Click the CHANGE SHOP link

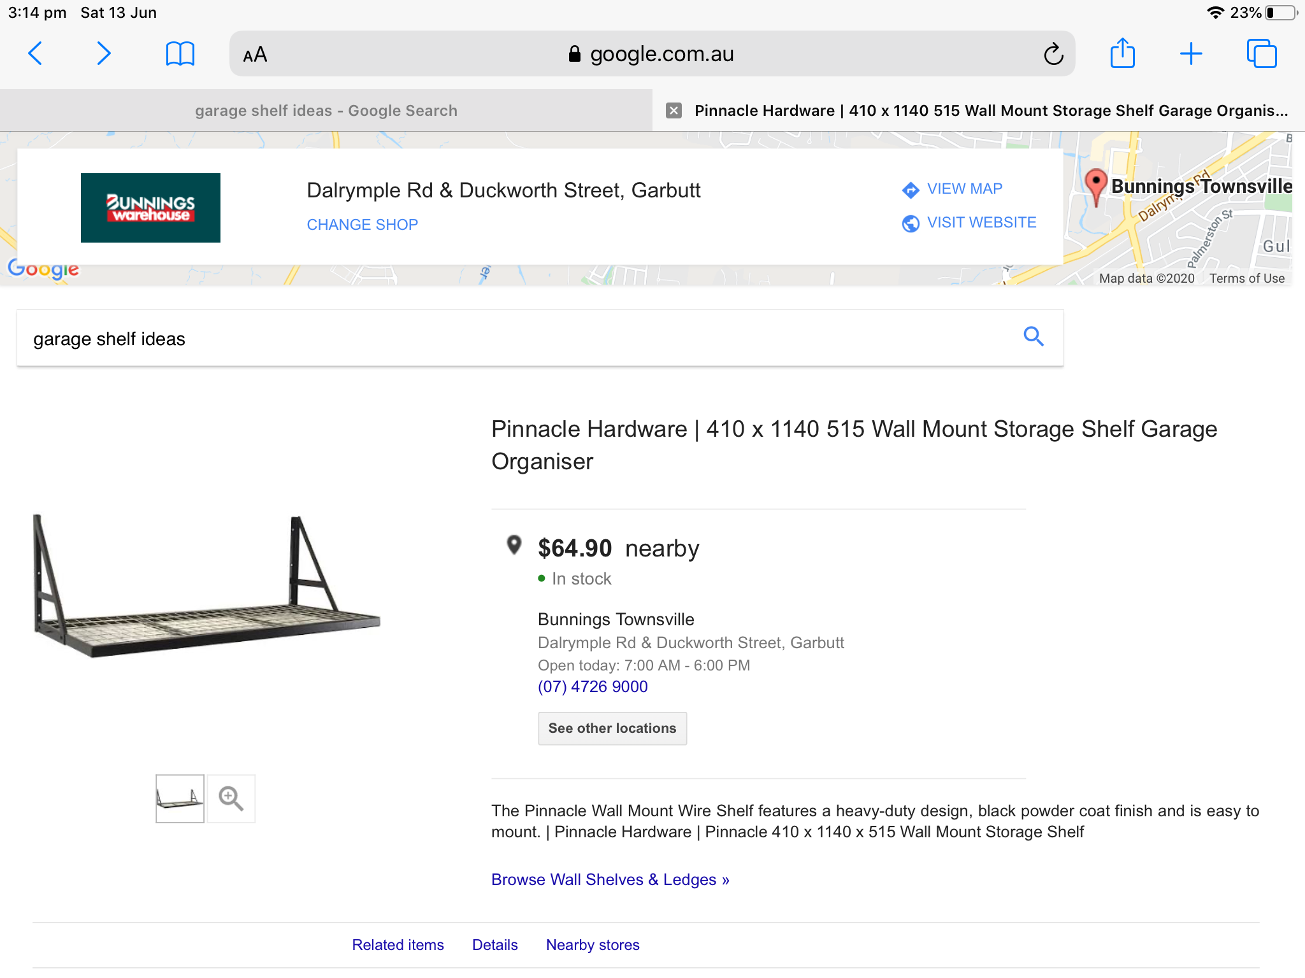click(362, 225)
